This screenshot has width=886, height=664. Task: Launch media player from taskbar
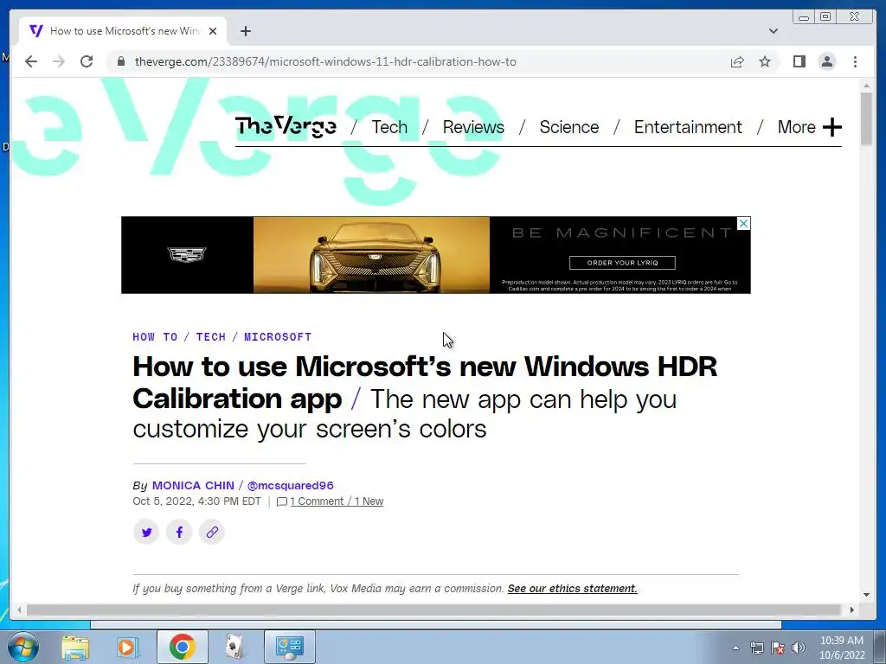pyautogui.click(x=128, y=647)
